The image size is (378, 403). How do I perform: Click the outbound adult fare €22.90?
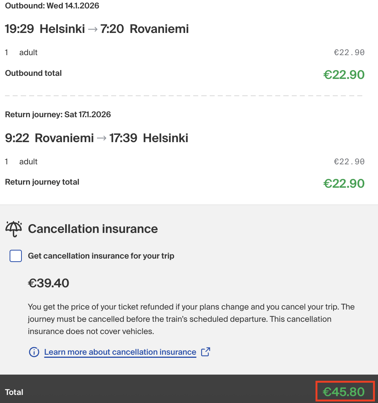click(x=349, y=53)
